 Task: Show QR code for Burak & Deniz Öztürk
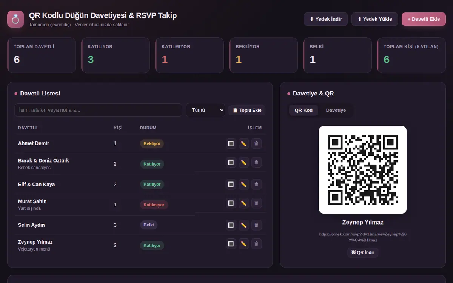point(231,162)
